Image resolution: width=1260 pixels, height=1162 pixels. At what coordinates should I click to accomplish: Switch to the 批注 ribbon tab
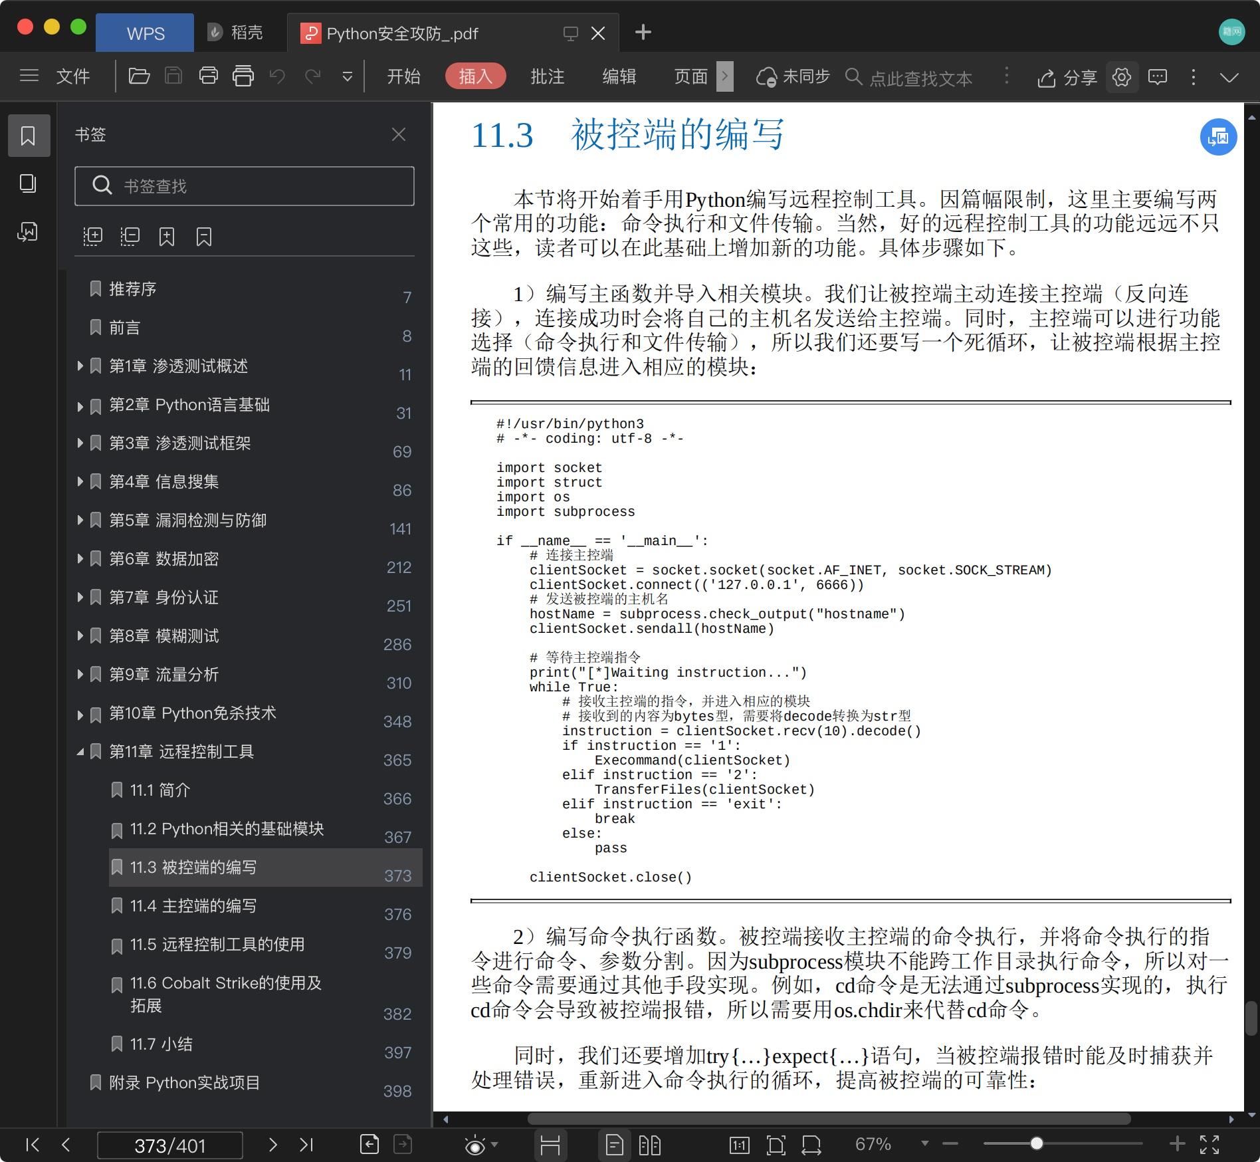(547, 76)
